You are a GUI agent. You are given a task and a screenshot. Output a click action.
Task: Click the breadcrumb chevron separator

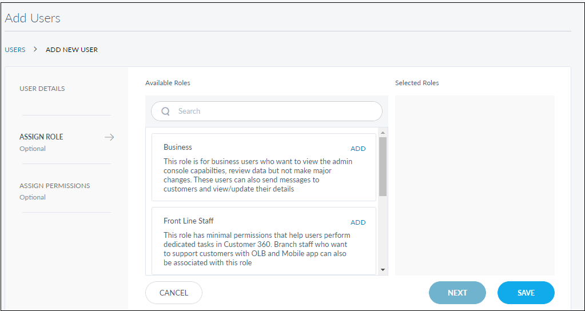coord(35,49)
